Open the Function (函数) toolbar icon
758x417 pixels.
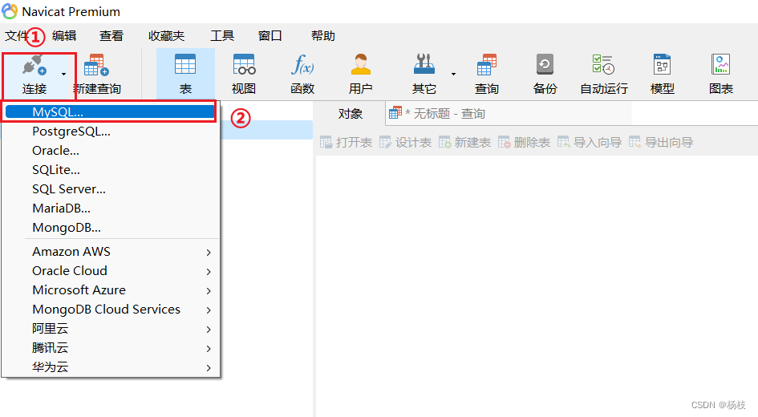coord(302,64)
